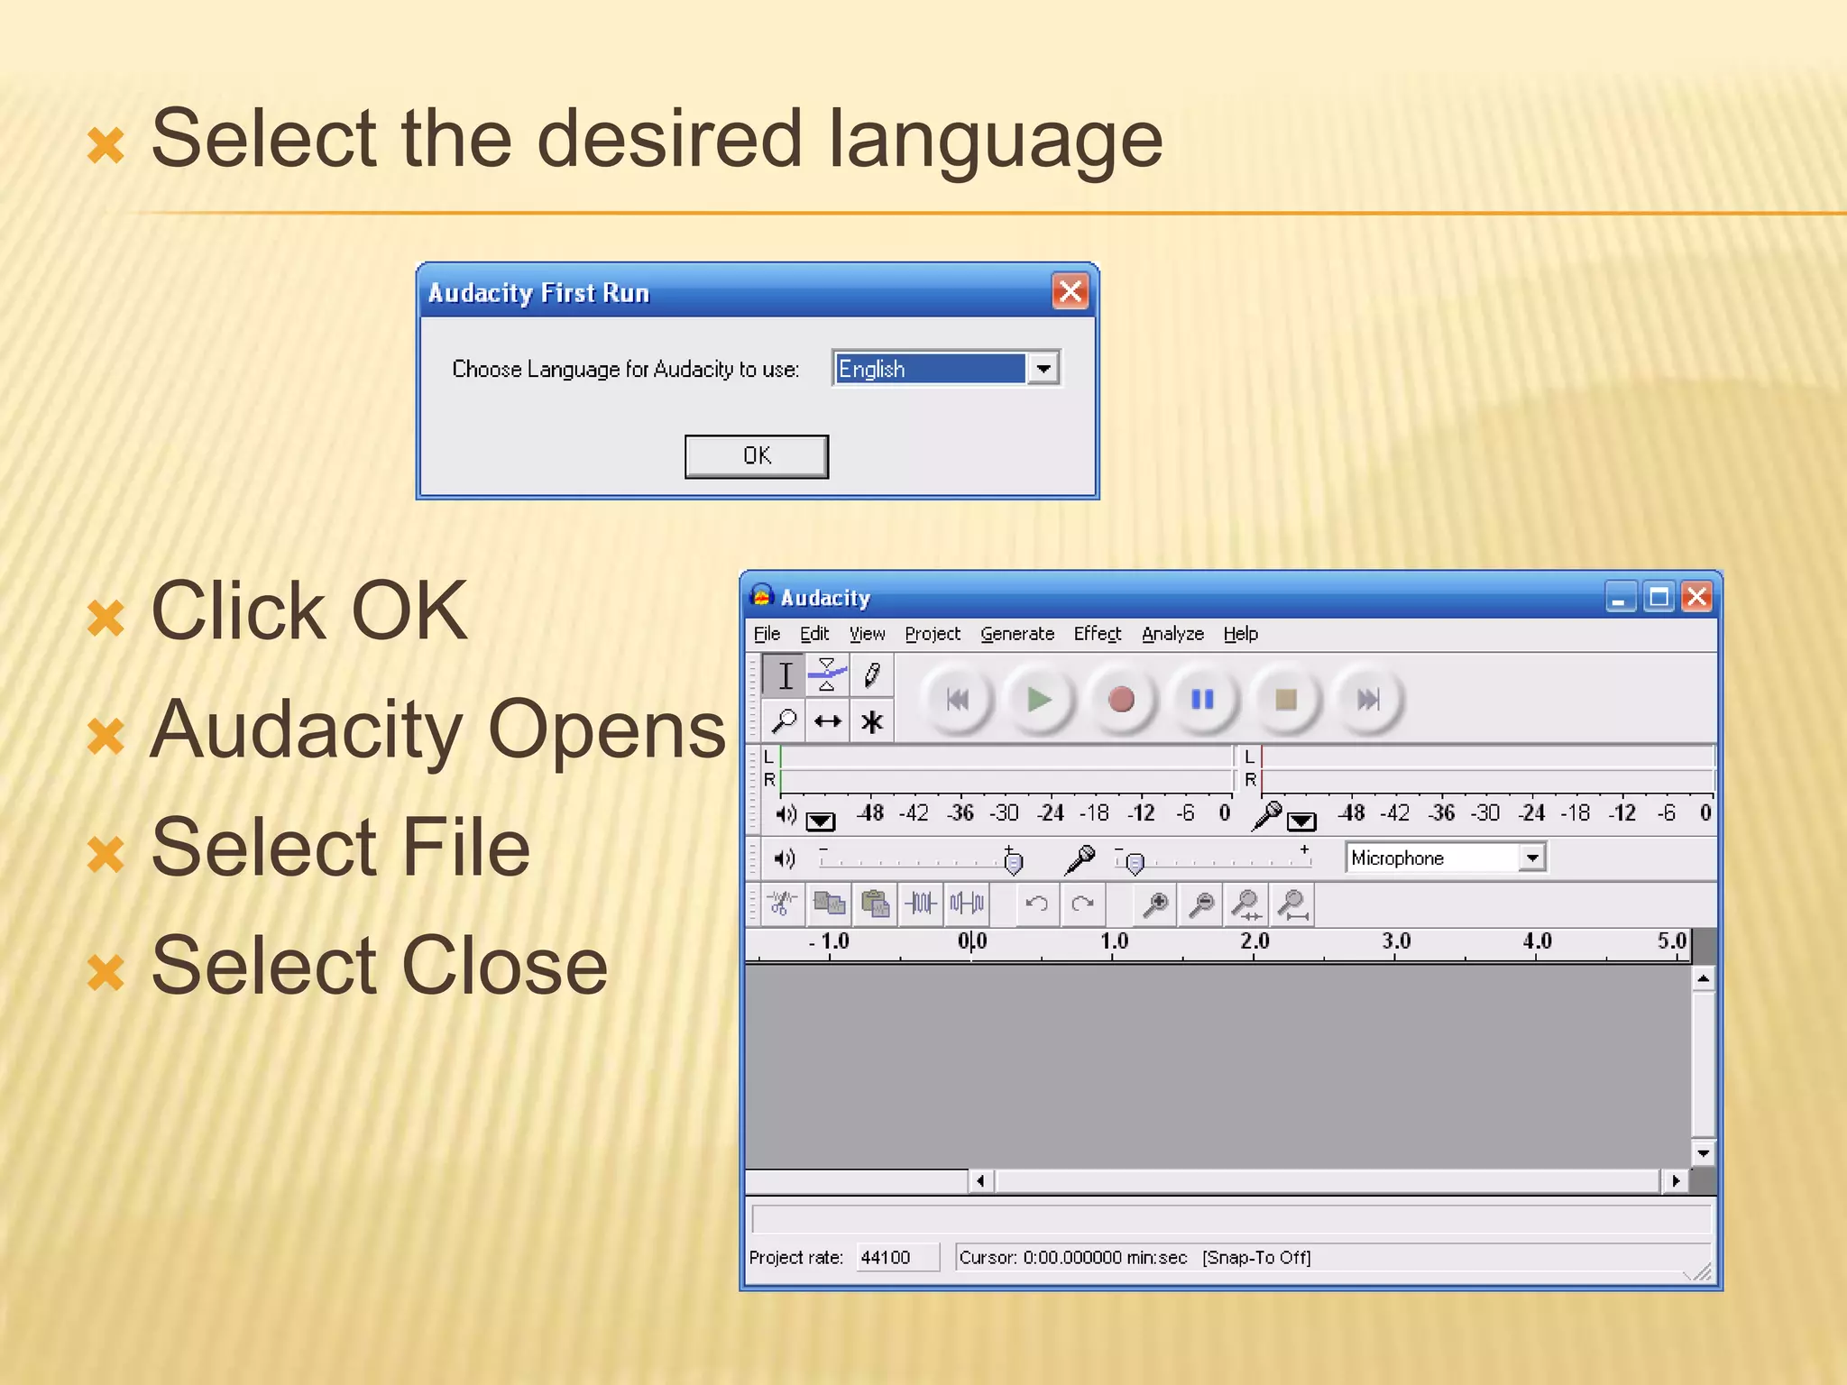Open the input meter dropdown arrow
The width and height of the screenshot is (1847, 1385).
pos(1300,821)
